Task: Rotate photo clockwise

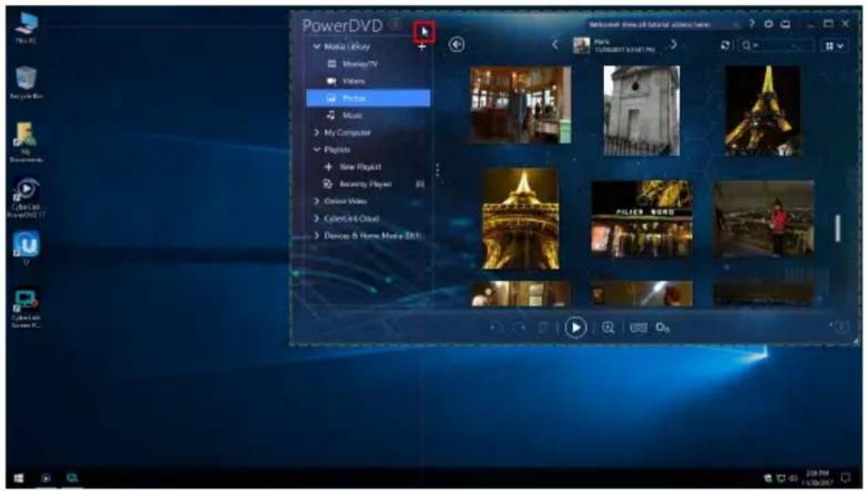Action: 519,328
